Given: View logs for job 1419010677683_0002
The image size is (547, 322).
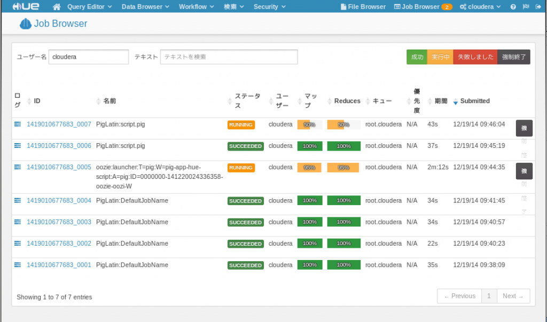Looking at the screenshot, I should [18, 244].
